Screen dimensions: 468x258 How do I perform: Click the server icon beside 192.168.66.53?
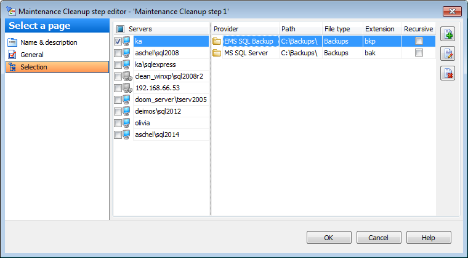tap(127, 88)
